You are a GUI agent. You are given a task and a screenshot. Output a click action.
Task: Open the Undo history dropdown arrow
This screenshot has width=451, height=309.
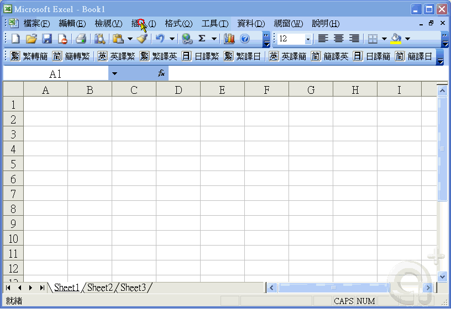(172, 39)
